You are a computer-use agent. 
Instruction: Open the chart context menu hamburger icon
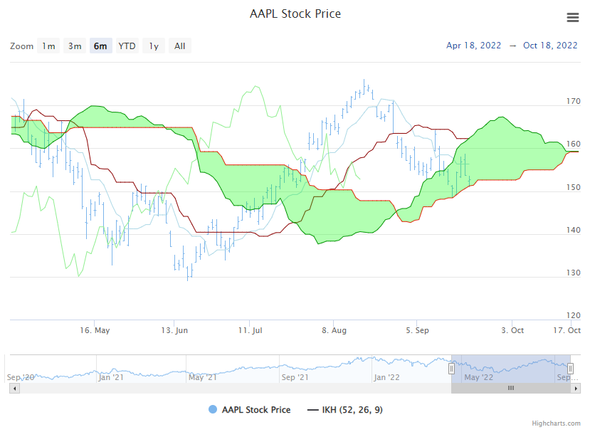tap(573, 17)
